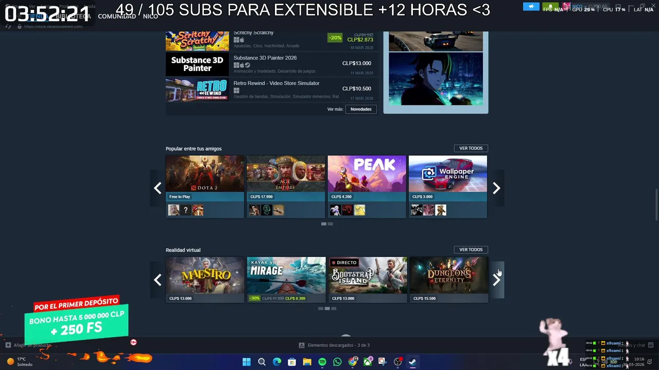This screenshot has height=370, width=659.
Task: Click the Windows icon under Scritchy Scratchy
Action: (x=236, y=40)
